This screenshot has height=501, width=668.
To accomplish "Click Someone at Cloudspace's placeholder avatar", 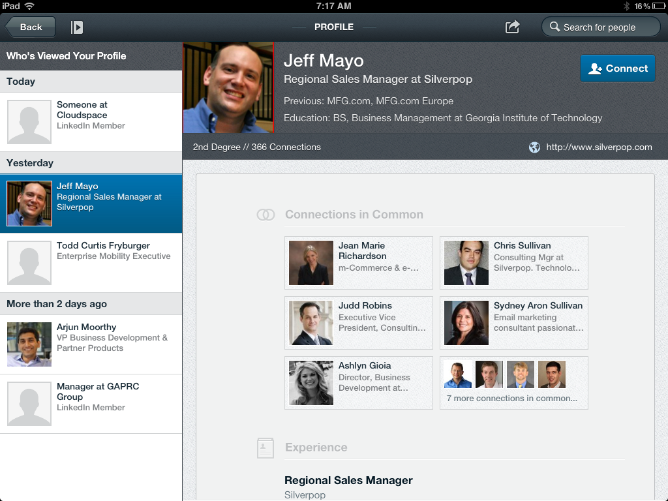I will click(29, 122).
